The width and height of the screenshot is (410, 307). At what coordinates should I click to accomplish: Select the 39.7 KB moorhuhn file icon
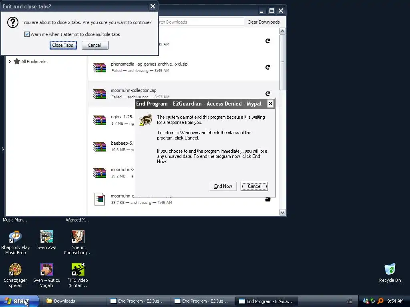click(x=100, y=199)
